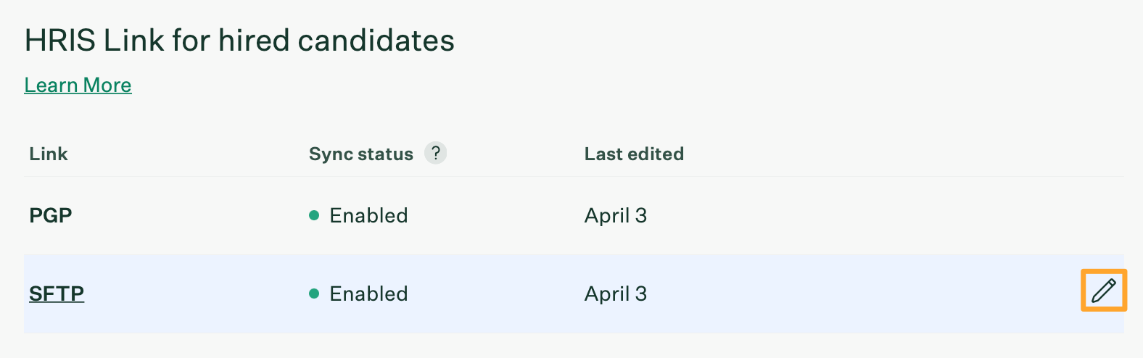1143x358 pixels.
Task: Click the HRIS word in the heading
Action: [60, 41]
